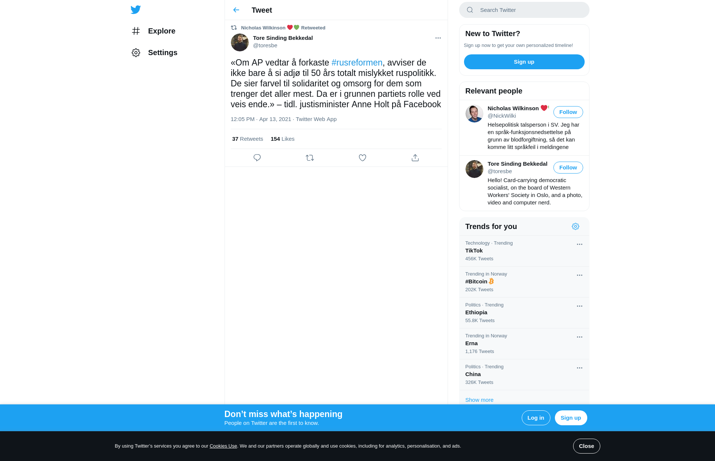Retweet using the retweet icon below the tweet

310,158
